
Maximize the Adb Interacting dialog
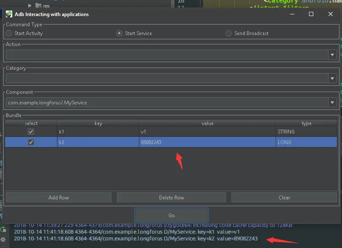[x=311, y=14]
